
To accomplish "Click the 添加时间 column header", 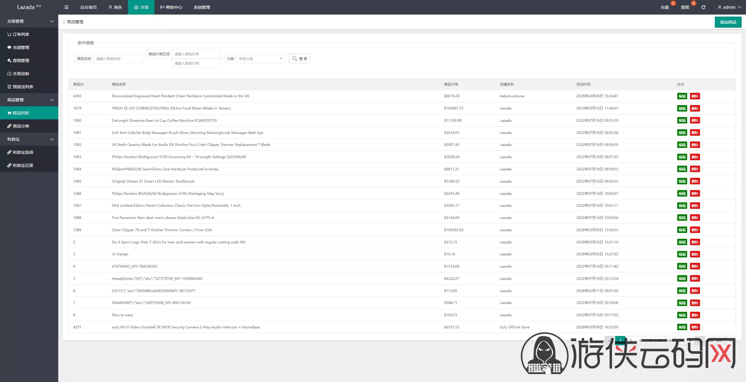I will point(583,84).
